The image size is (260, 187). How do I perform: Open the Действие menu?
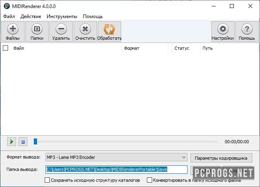coord(31,16)
